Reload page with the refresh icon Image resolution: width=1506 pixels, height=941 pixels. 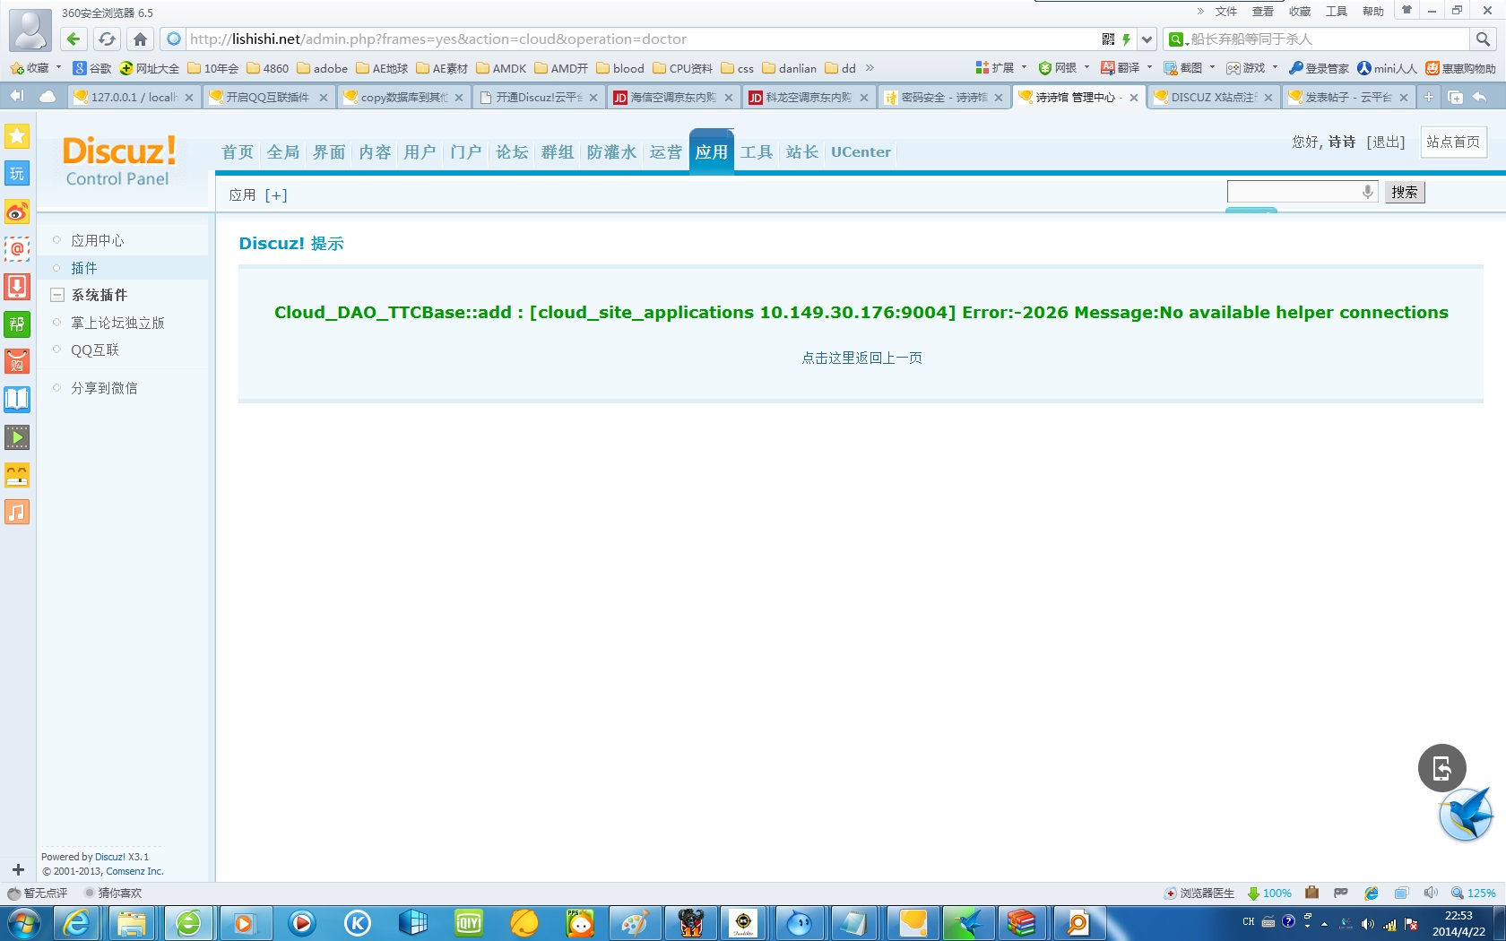107,39
